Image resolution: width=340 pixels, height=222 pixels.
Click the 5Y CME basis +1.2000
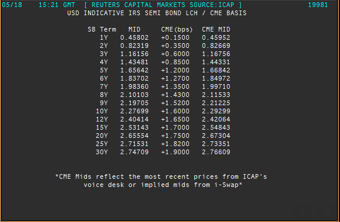click(175, 70)
